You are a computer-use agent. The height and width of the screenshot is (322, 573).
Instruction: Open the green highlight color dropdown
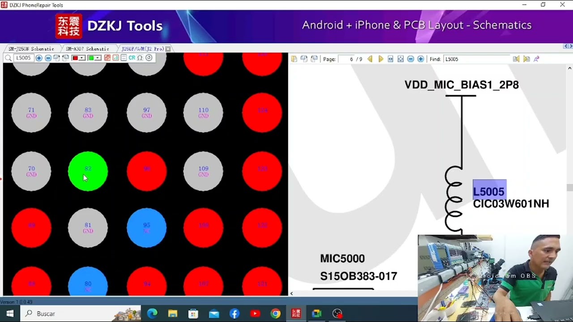tap(98, 58)
